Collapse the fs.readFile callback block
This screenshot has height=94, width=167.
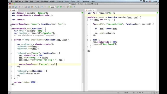click(x=87, y=24)
